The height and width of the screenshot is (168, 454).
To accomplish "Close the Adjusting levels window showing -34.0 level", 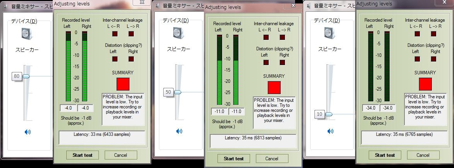I will (x=445, y=2).
